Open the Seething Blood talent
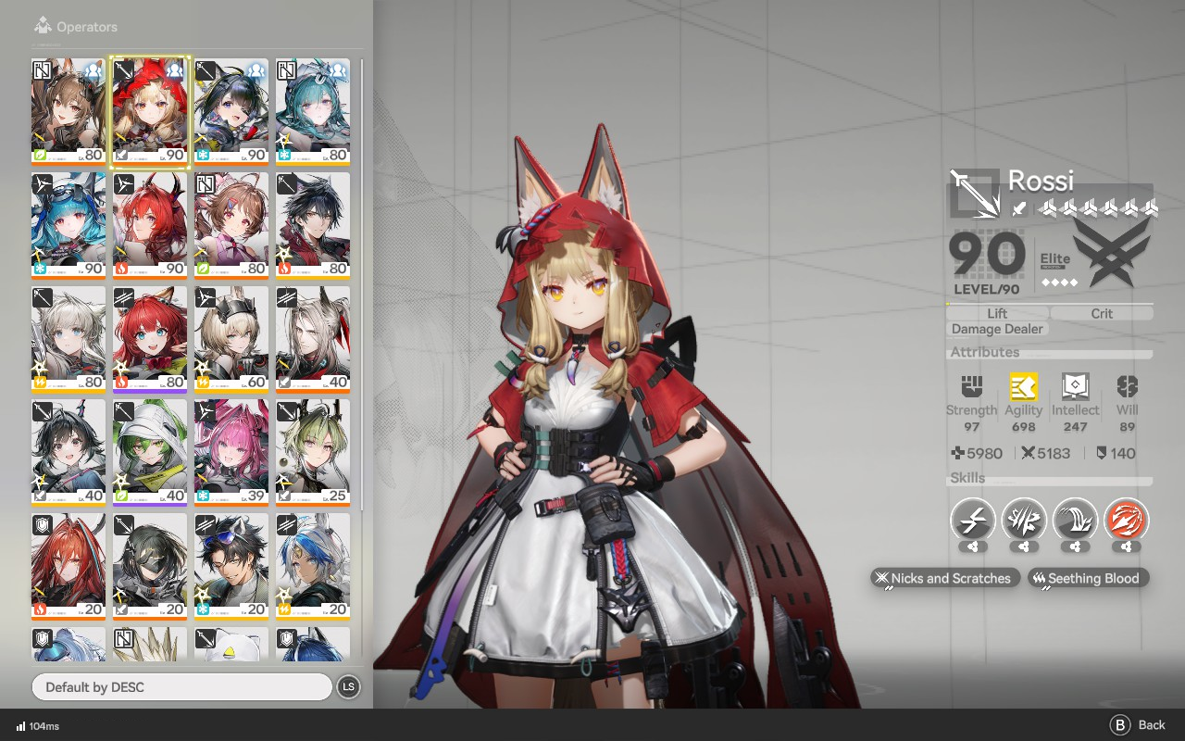 pos(1089,578)
